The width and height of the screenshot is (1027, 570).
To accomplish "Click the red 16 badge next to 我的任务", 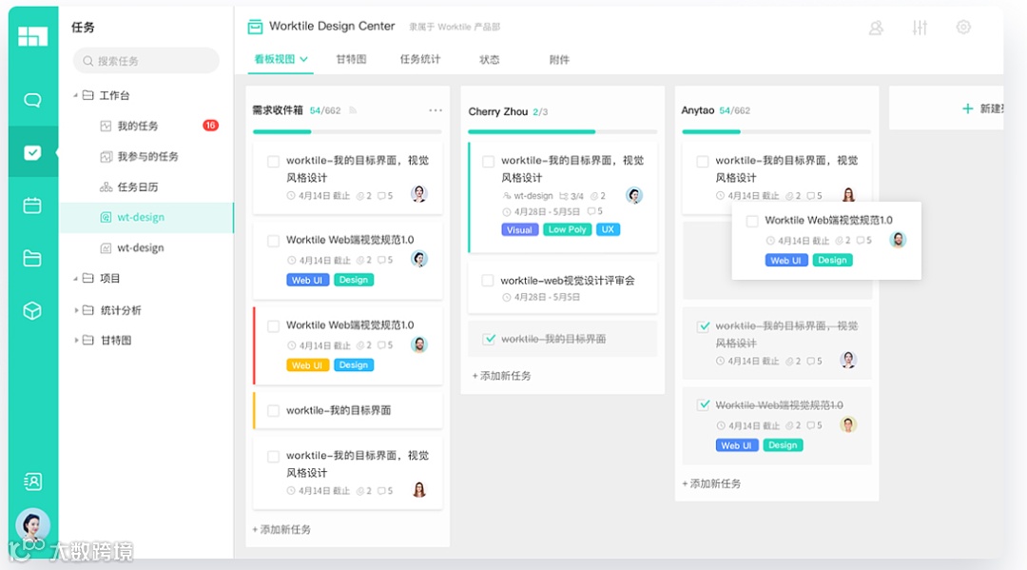I will tap(210, 126).
